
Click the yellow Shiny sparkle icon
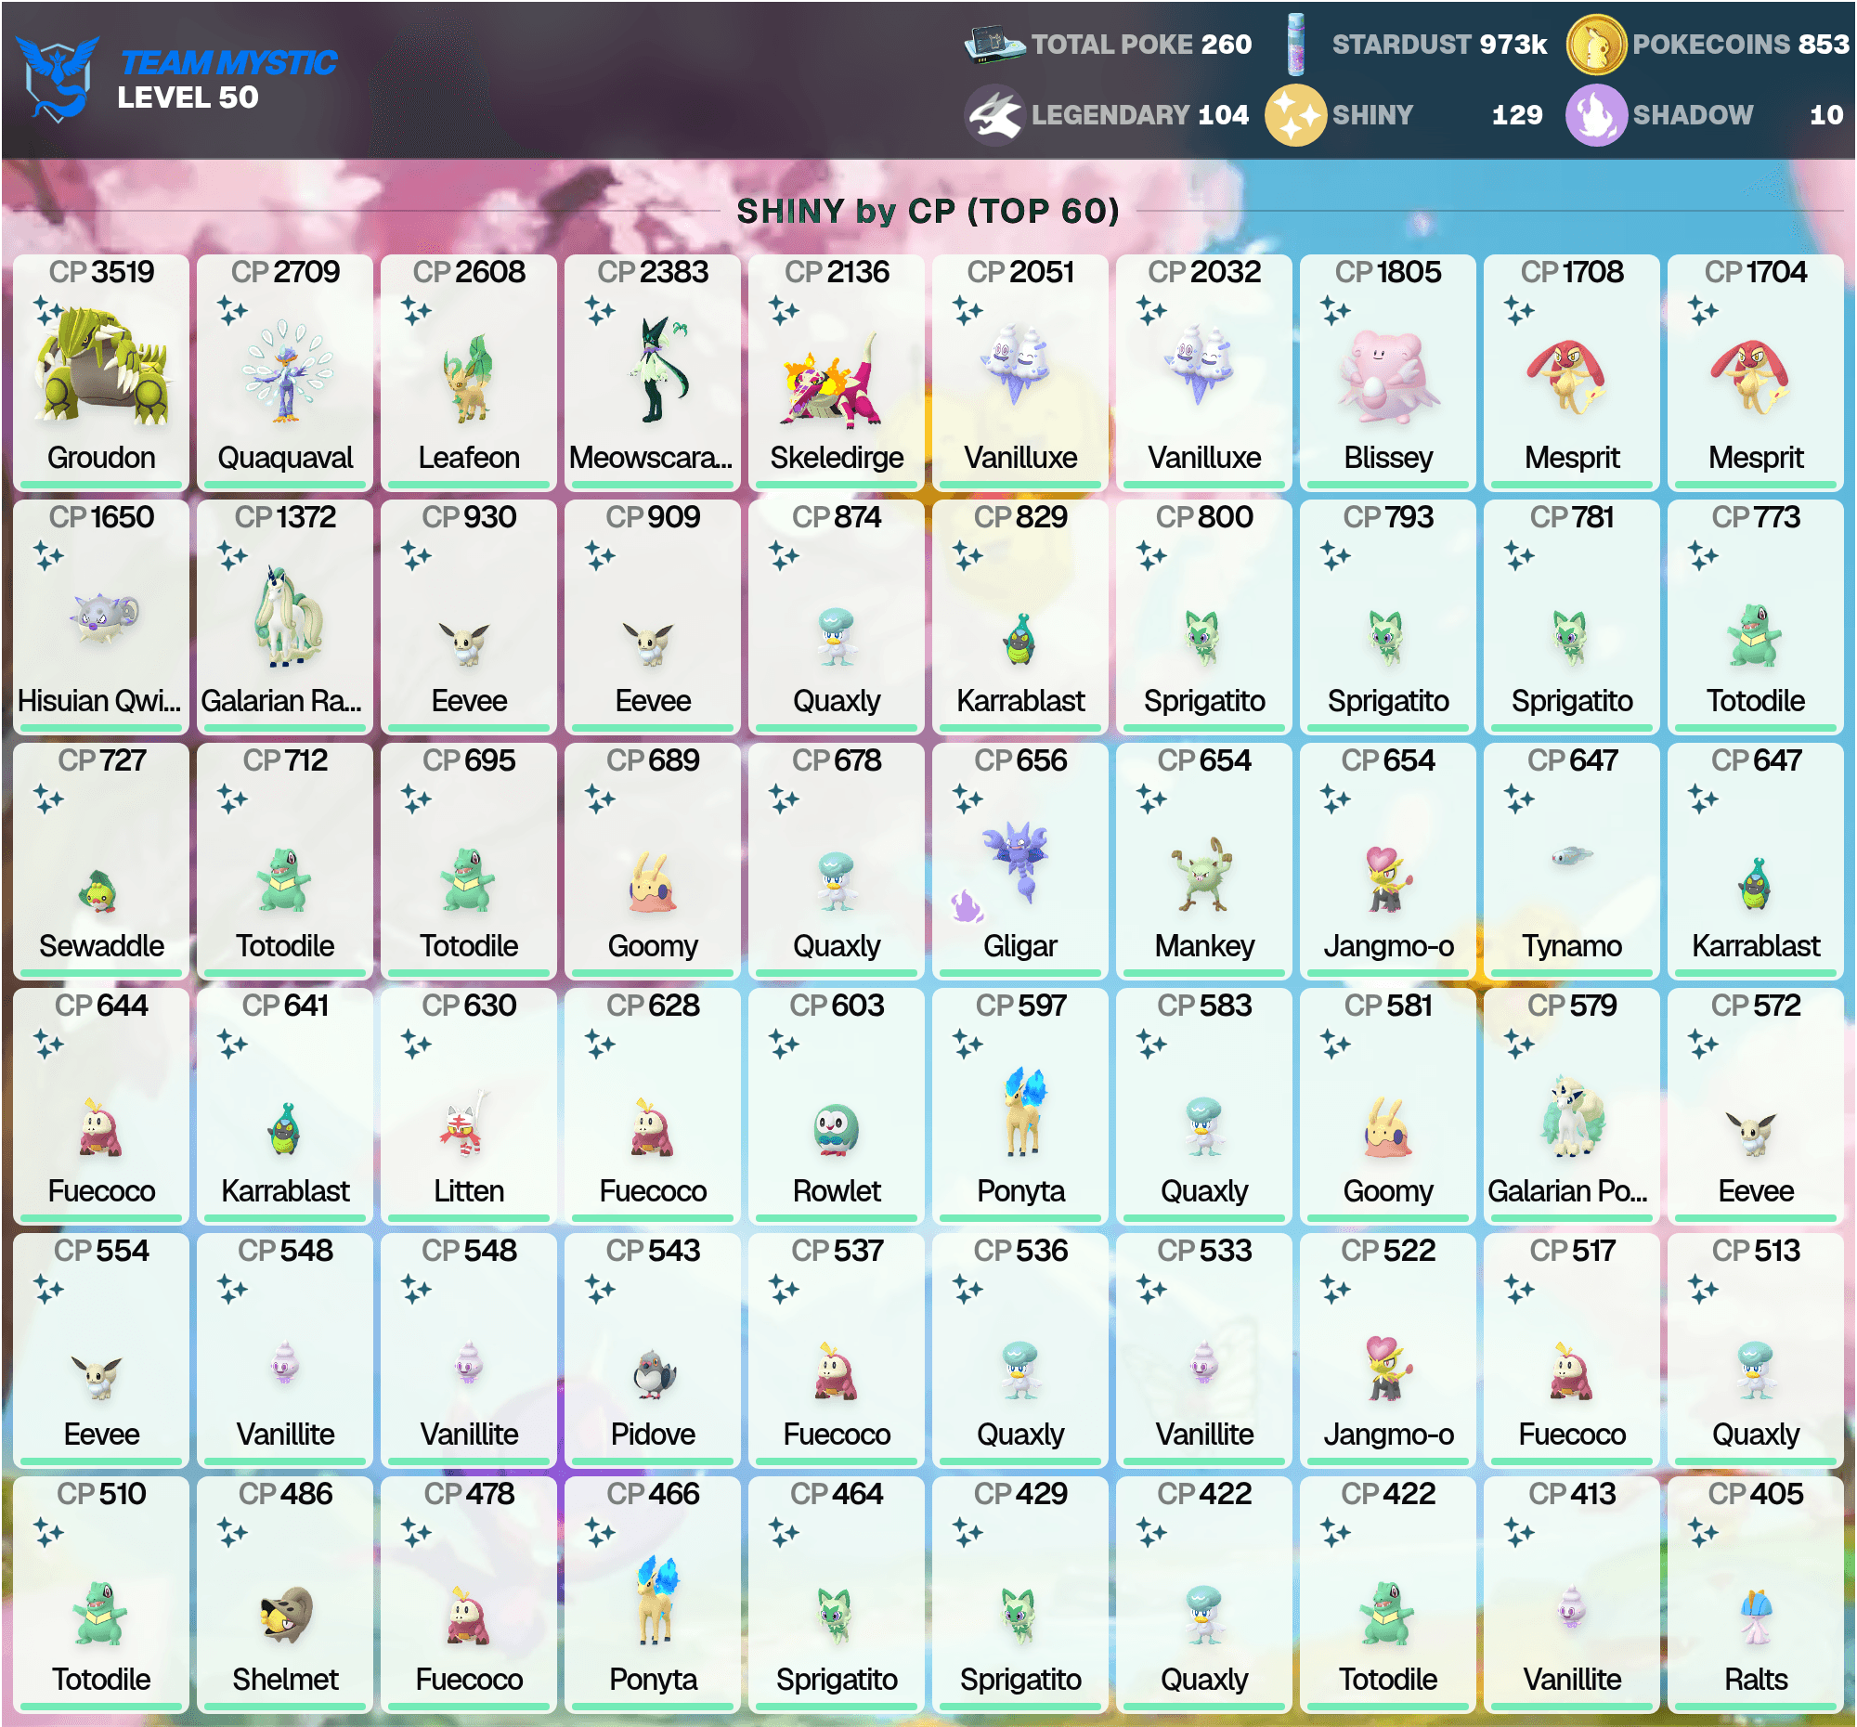pos(1295,115)
